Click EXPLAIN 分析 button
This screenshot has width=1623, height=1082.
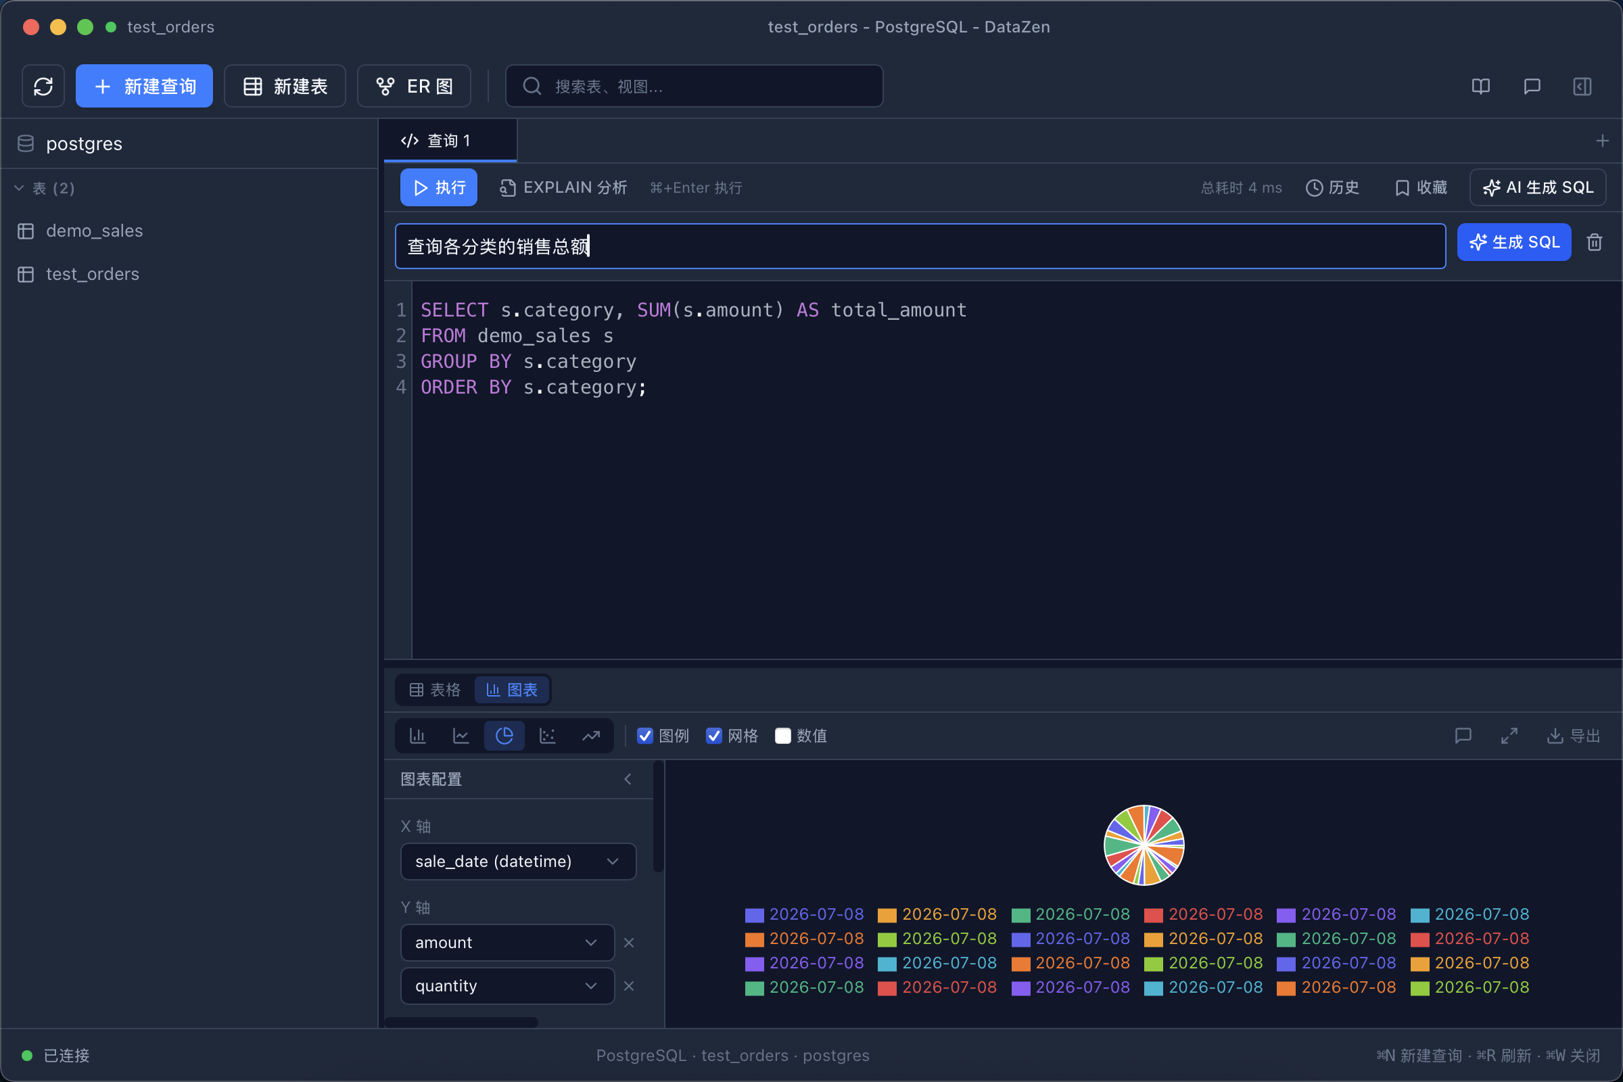[x=563, y=188]
